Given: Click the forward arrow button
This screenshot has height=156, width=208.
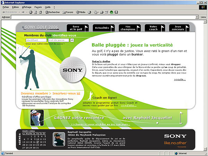Looking at the screenshot, I should pos(23,12).
